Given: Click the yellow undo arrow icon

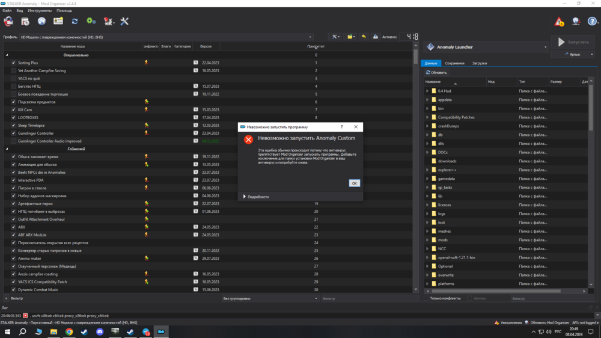Looking at the screenshot, I should (363, 37).
